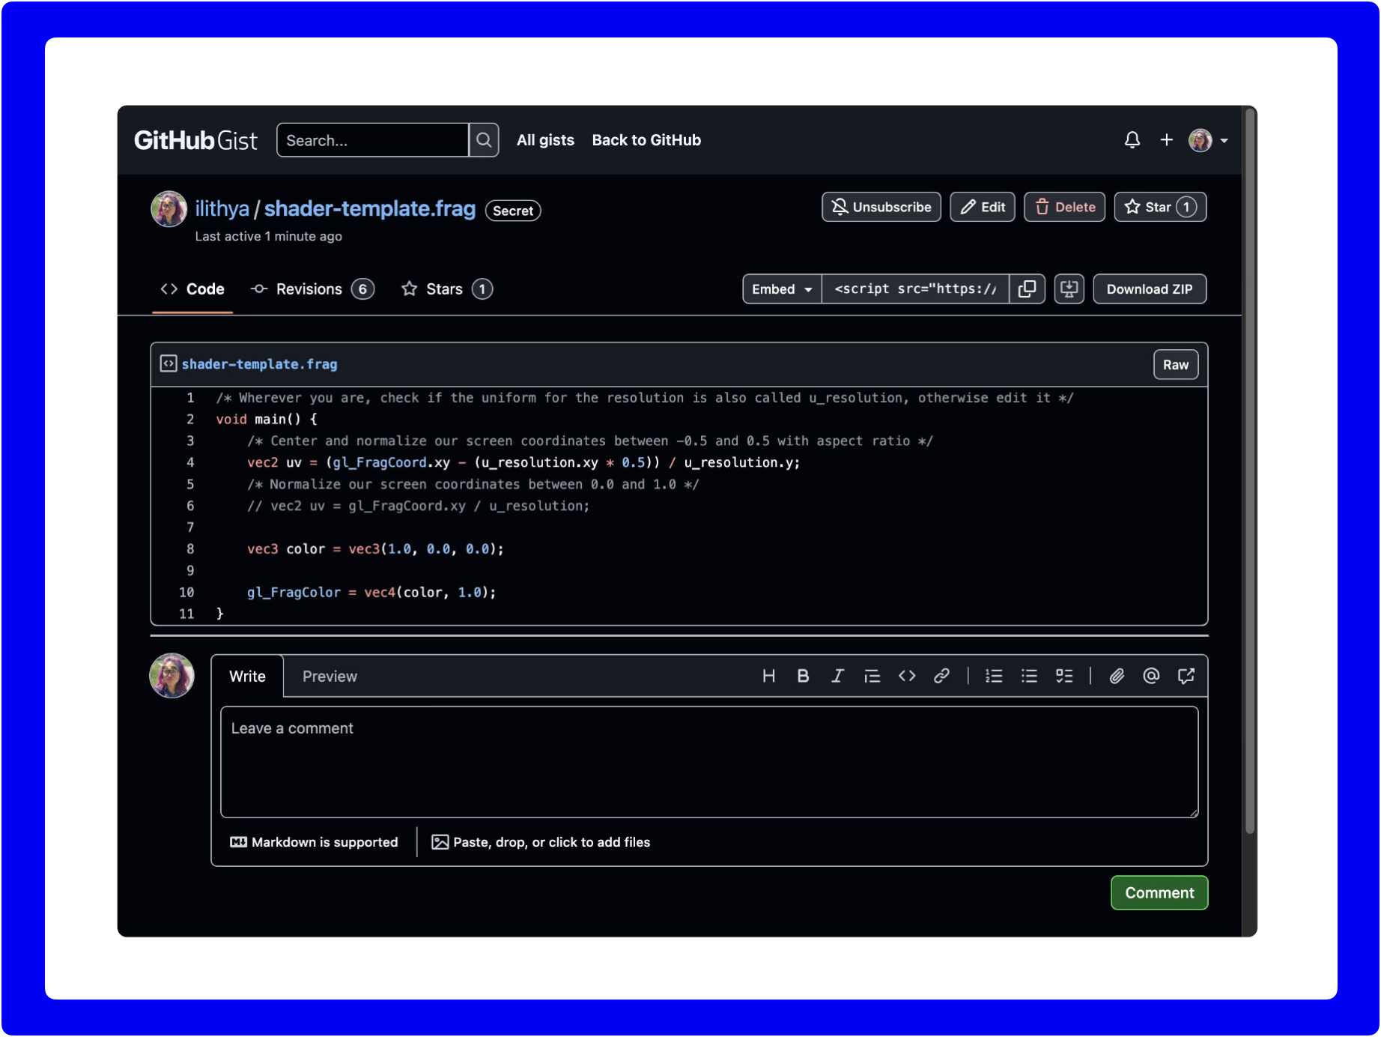Click Markdown is supported link

pos(314,842)
